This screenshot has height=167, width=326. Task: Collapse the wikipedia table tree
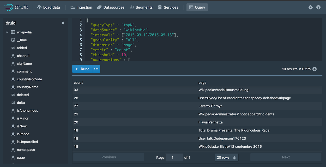click(x=7, y=32)
